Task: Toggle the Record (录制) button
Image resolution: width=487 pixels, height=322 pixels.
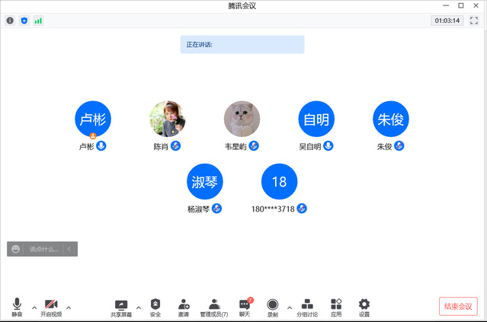Action: point(273,307)
